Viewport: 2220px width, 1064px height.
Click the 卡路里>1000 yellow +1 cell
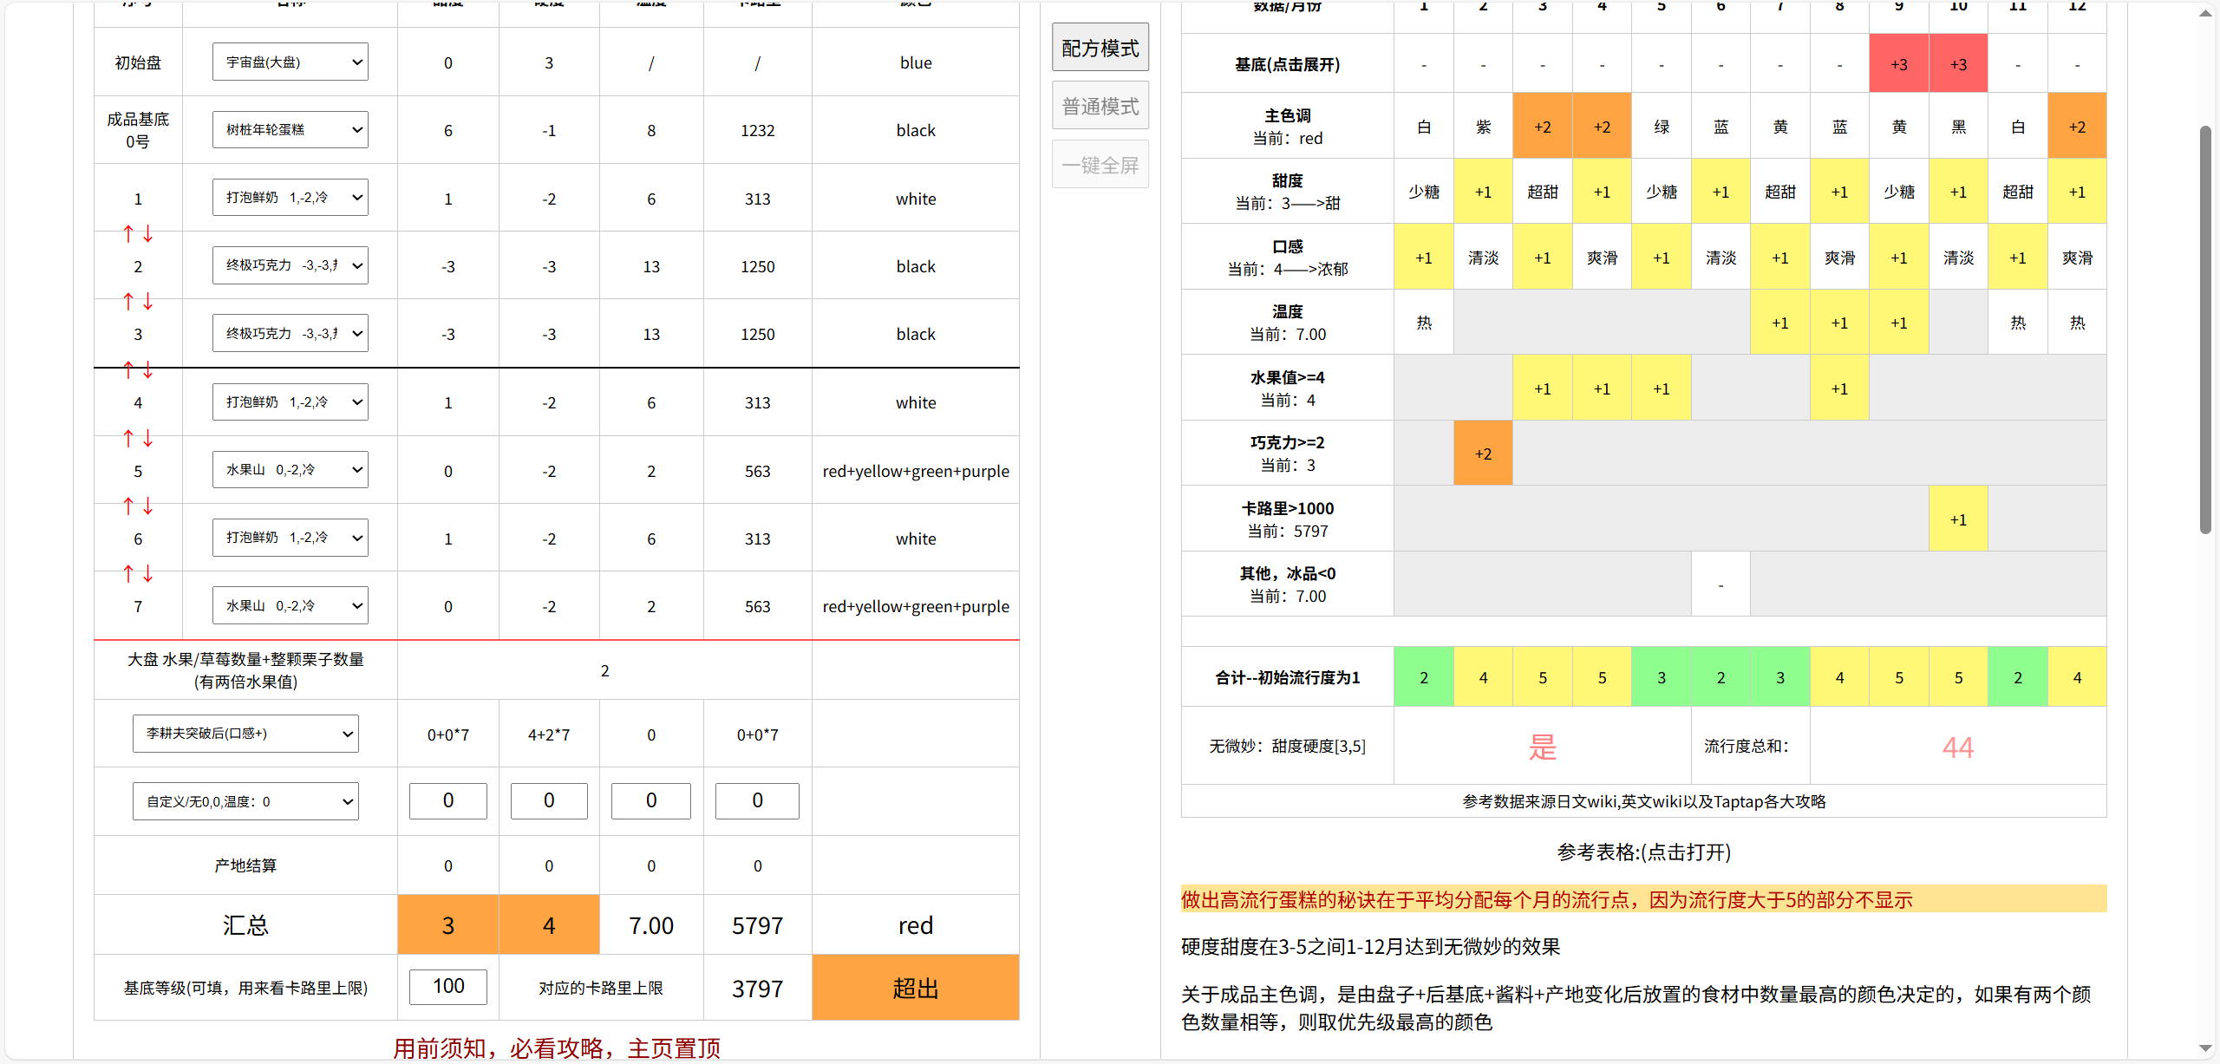click(1958, 519)
